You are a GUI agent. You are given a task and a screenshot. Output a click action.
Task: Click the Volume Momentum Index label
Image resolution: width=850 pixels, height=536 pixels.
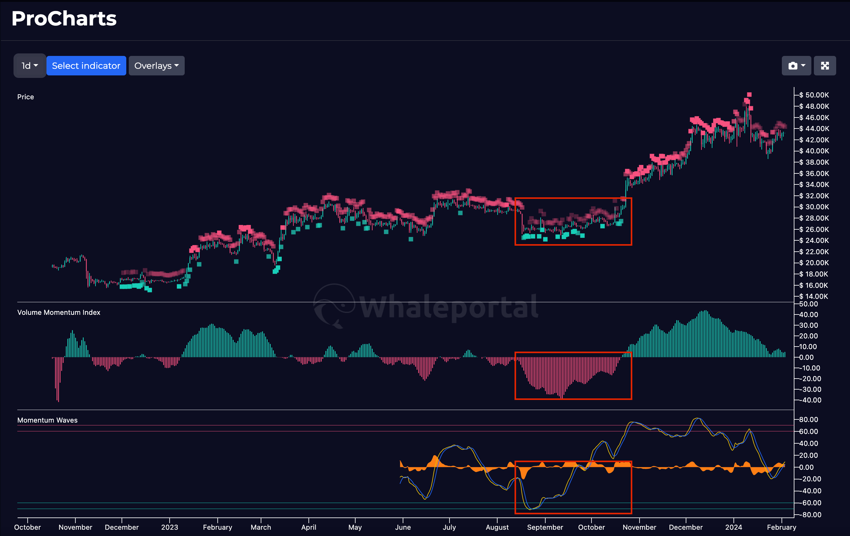[59, 313]
